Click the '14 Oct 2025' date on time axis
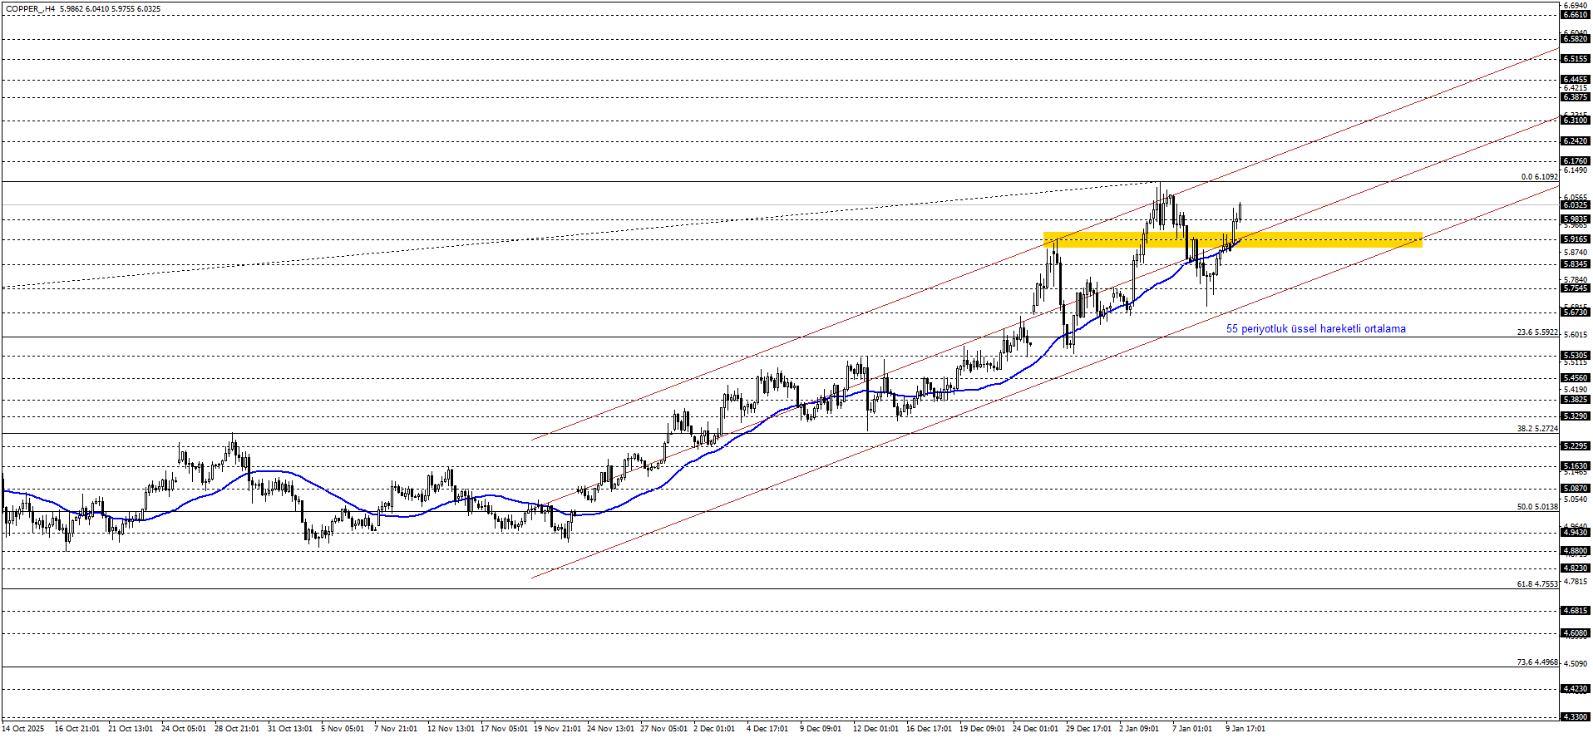Viewport: 1593px width, 738px height. (x=23, y=729)
